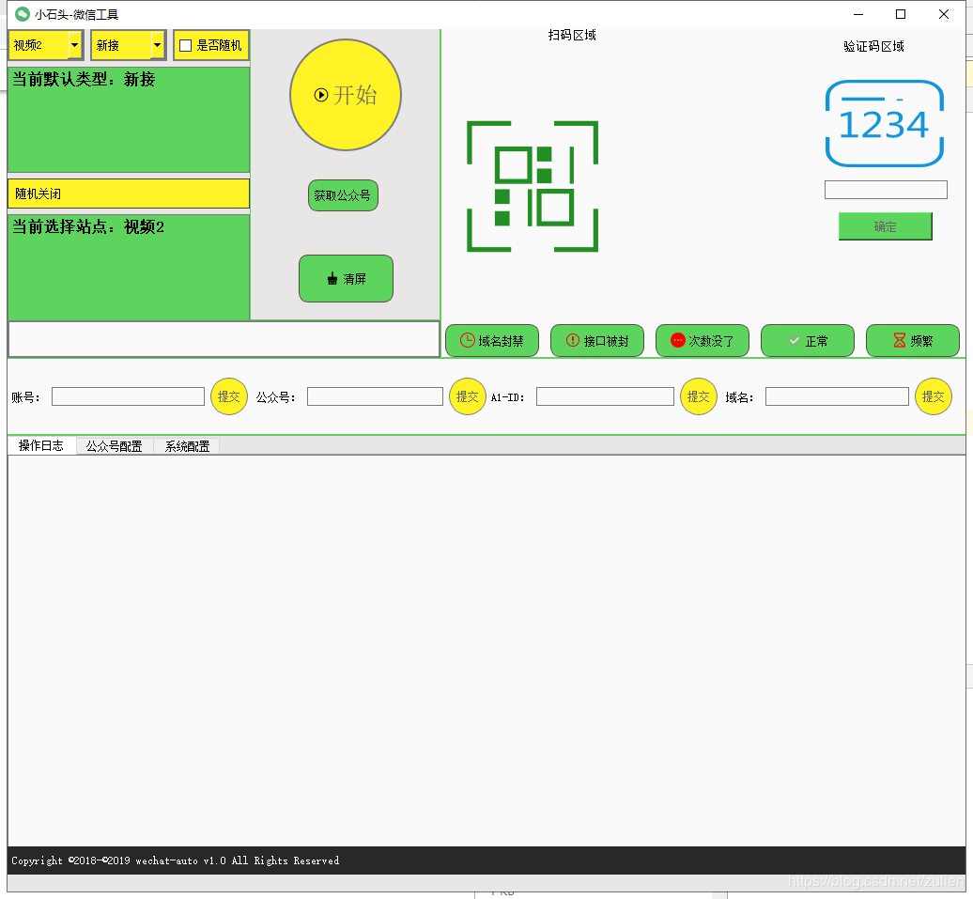Focus the captcha code input field
The height and width of the screenshot is (899, 973).
coord(886,190)
